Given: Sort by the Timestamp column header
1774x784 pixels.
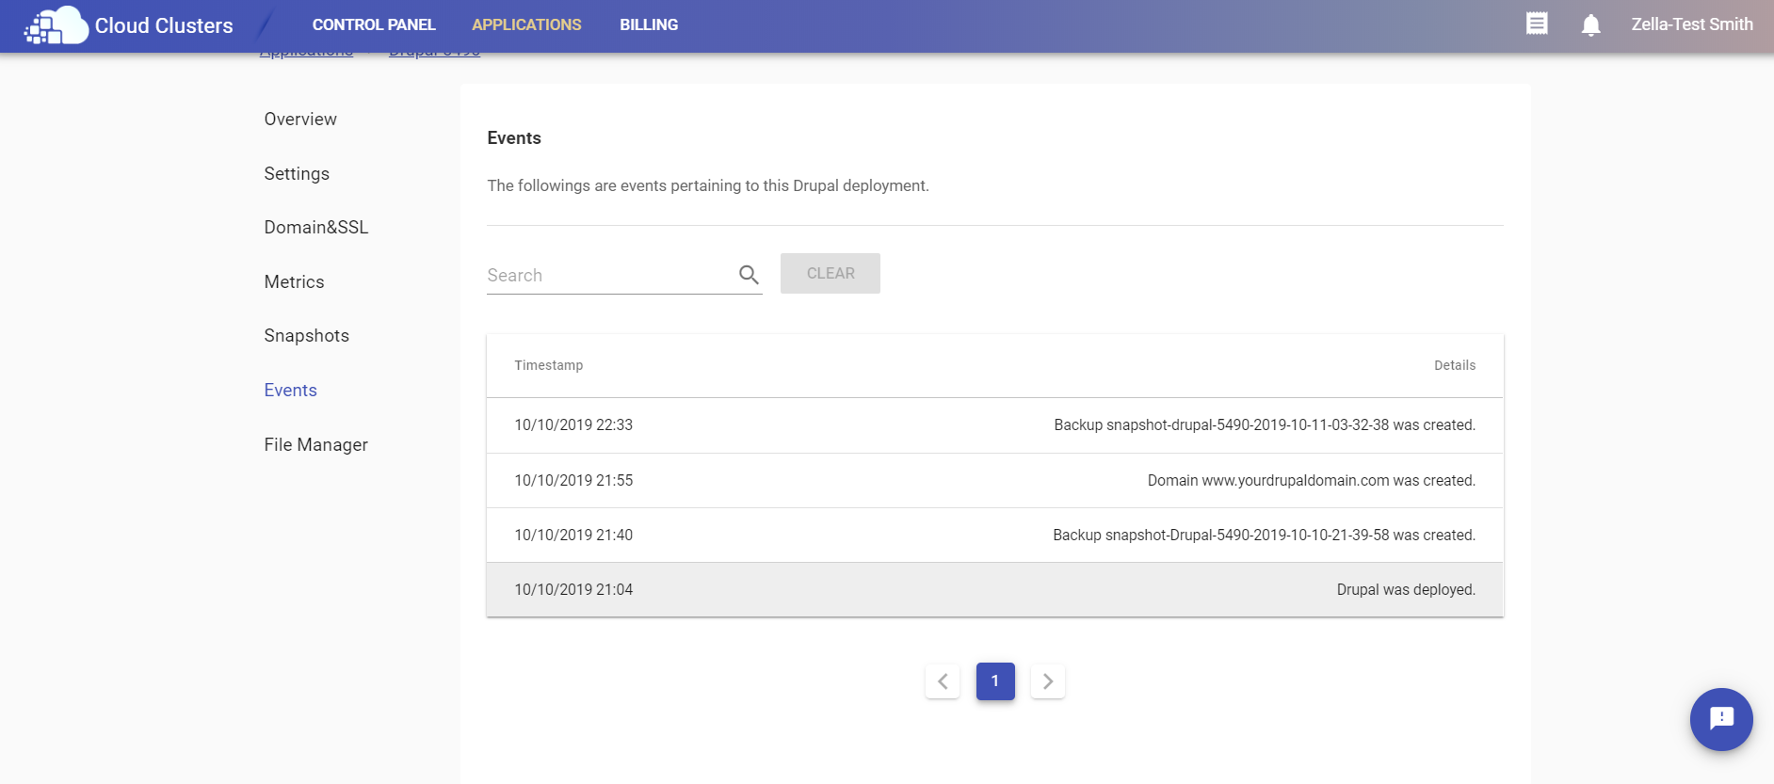Looking at the screenshot, I should pos(549,365).
